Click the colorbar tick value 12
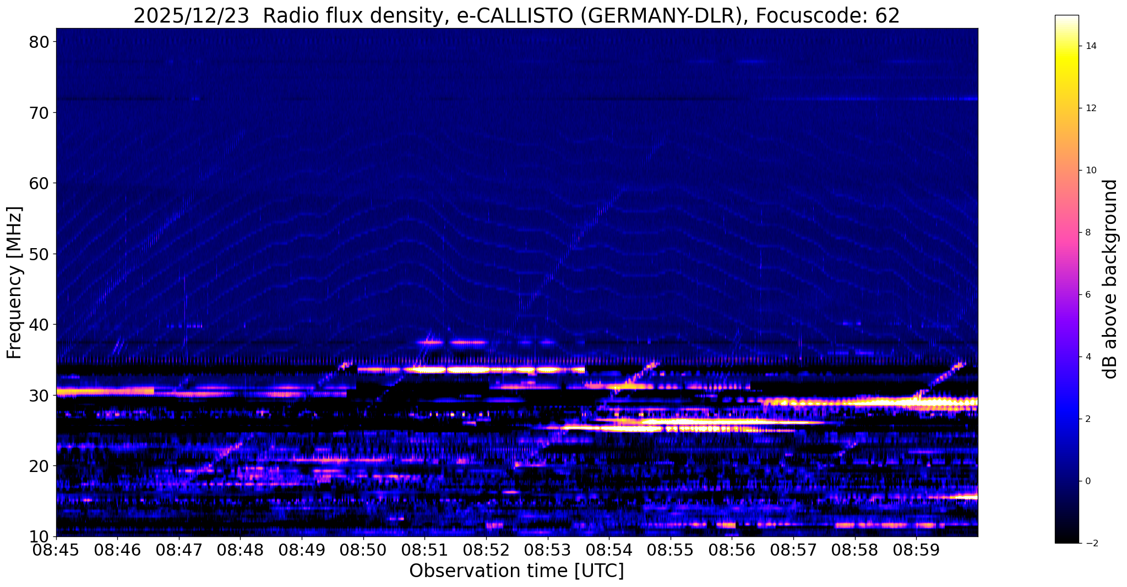The height and width of the screenshot is (587, 1127). point(1090,108)
